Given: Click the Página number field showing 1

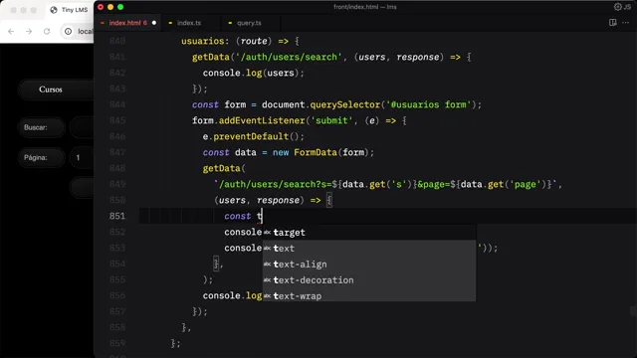Looking at the screenshot, I should click(x=82, y=157).
